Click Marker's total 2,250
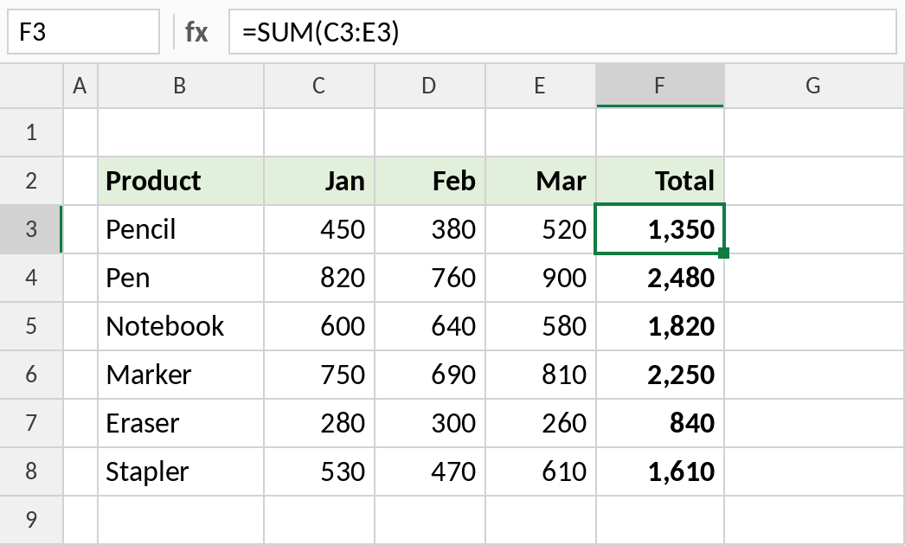The width and height of the screenshot is (905, 545). point(660,375)
